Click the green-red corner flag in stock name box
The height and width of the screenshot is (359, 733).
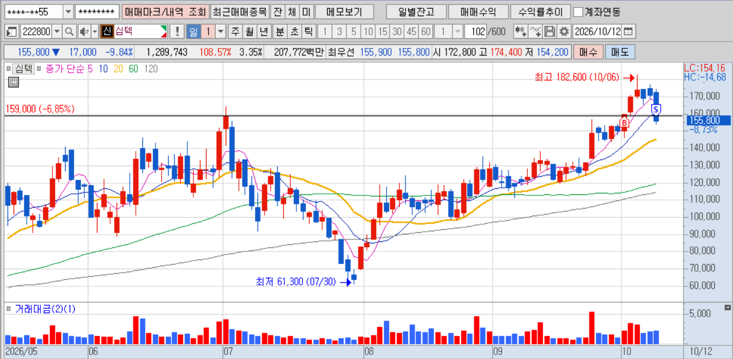(x=164, y=32)
